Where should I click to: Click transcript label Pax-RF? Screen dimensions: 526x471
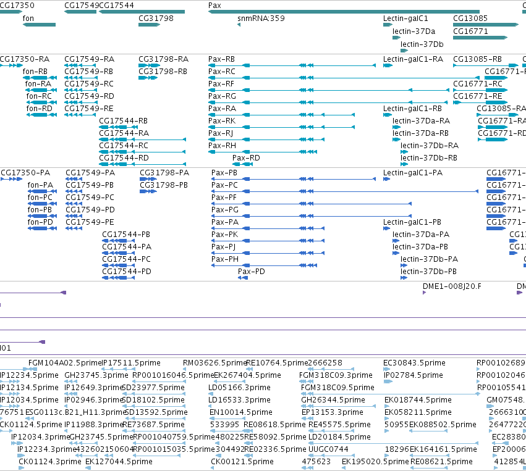221,84
